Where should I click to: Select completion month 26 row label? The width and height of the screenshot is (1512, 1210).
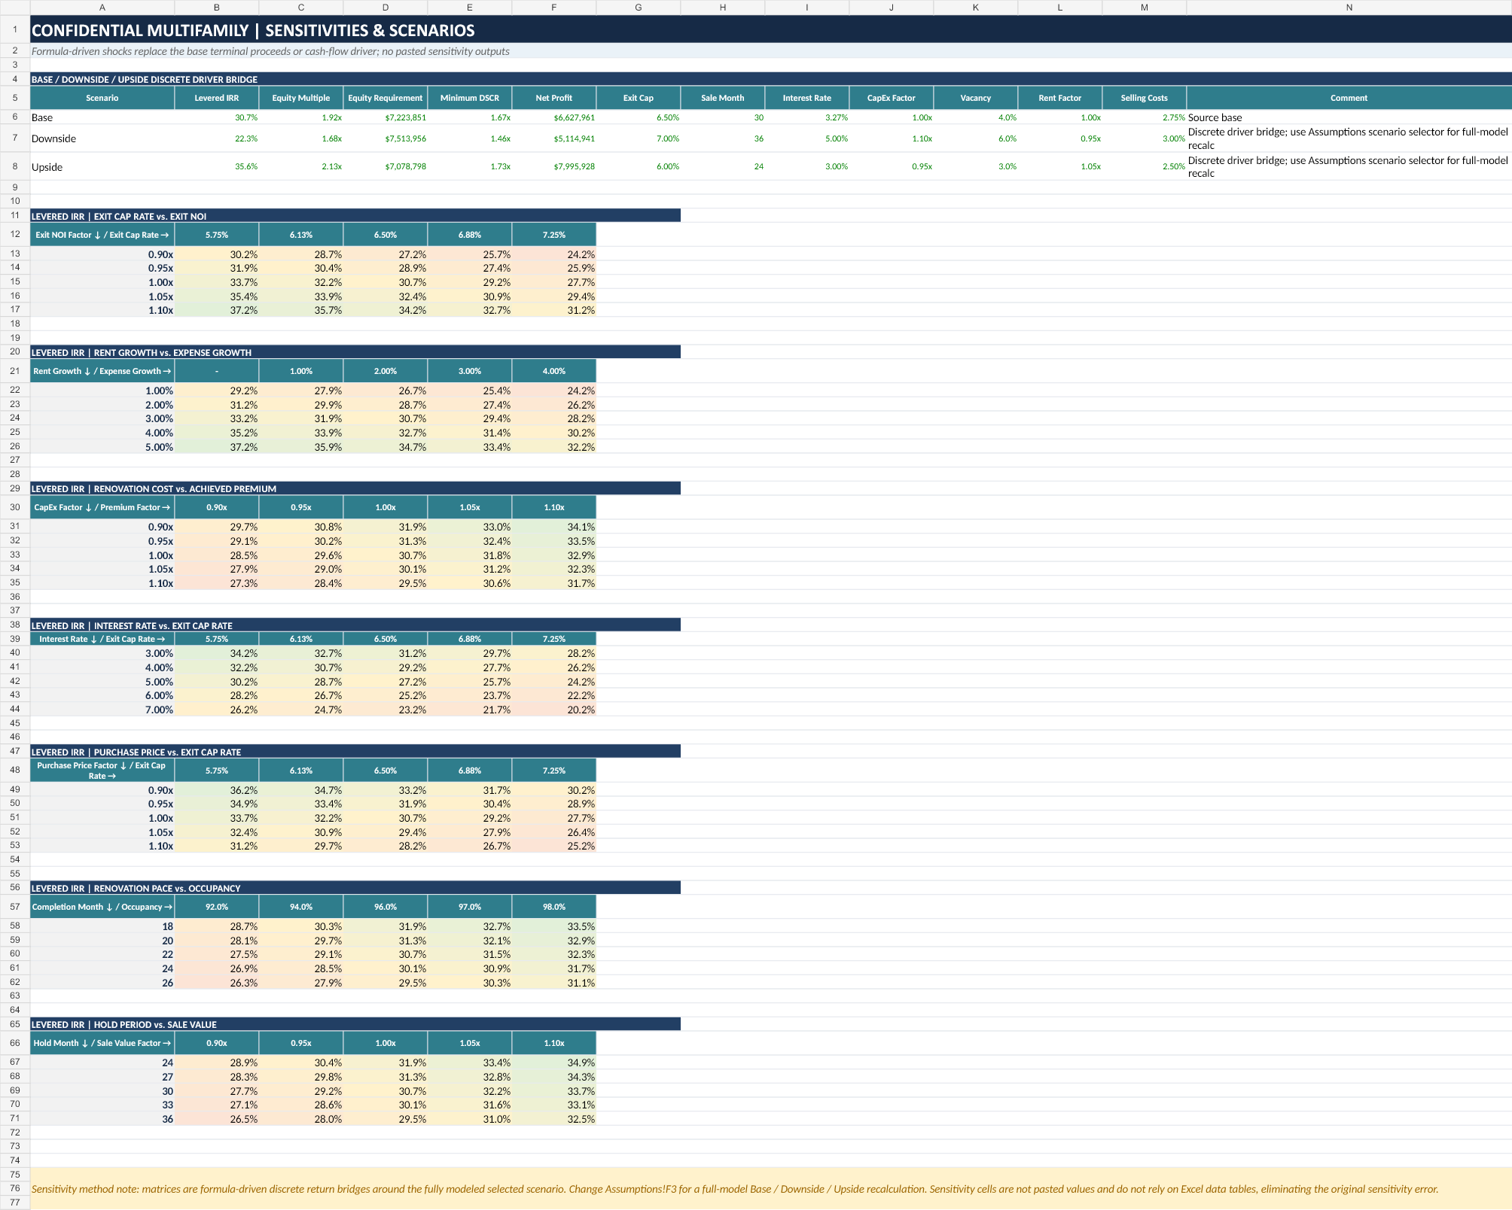coord(102,983)
